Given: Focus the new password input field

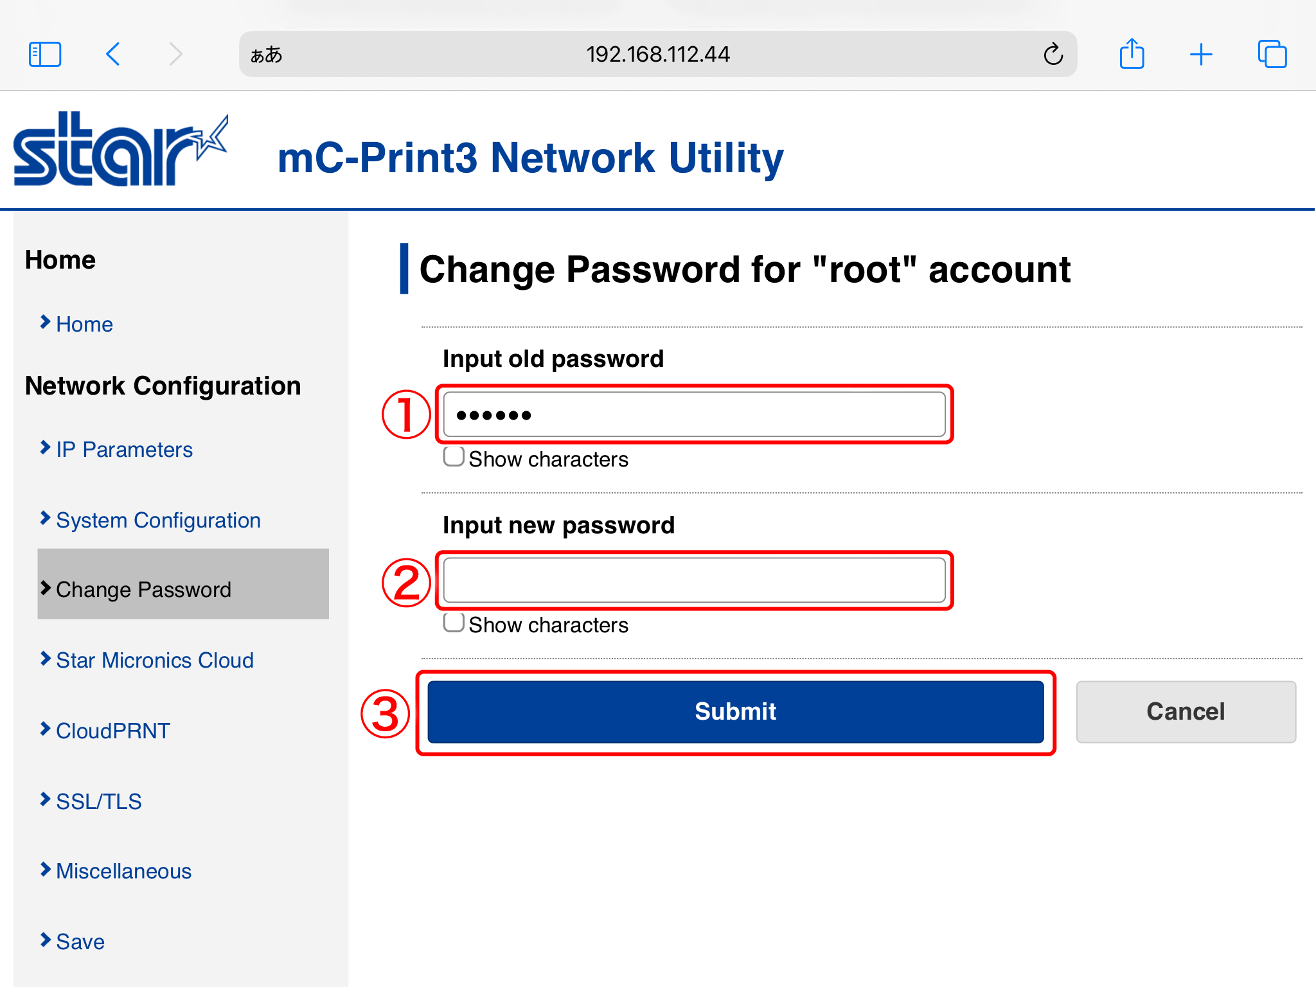Looking at the screenshot, I should pyautogui.click(x=694, y=580).
